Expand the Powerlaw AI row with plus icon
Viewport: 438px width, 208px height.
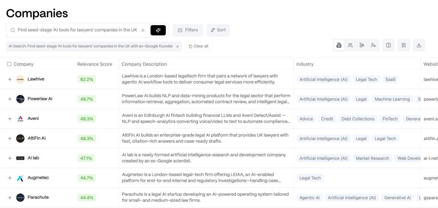[x=10, y=99]
